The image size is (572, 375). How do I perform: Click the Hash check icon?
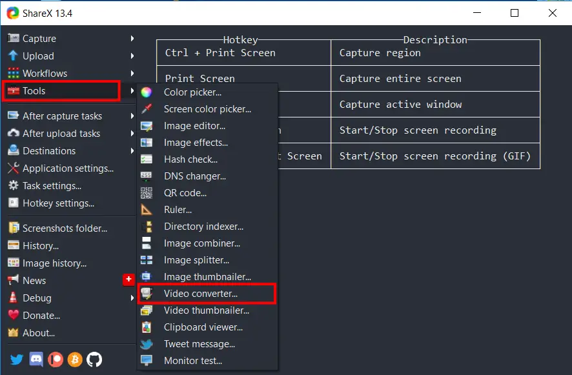pos(147,159)
